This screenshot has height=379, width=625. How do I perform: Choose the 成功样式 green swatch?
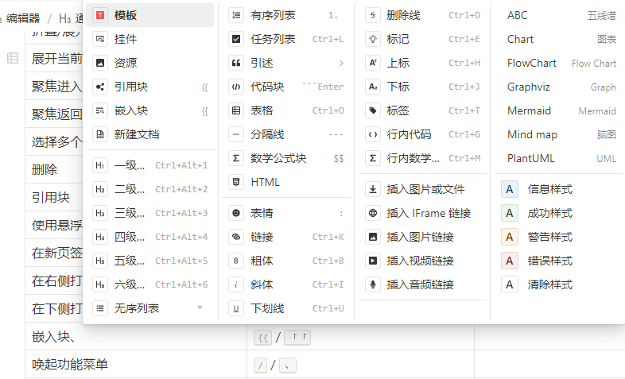point(510,213)
